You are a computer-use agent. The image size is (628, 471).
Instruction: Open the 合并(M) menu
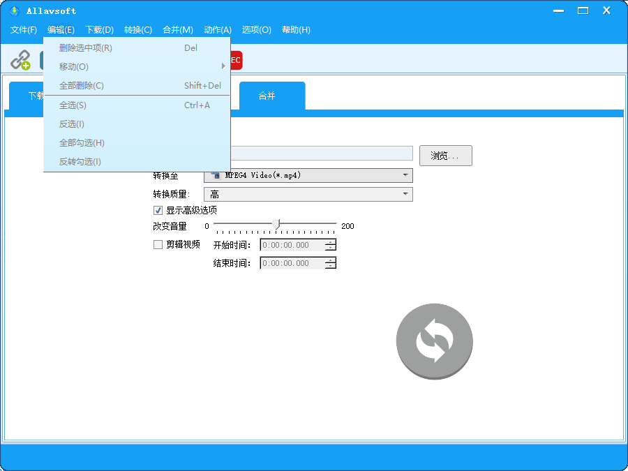178,29
